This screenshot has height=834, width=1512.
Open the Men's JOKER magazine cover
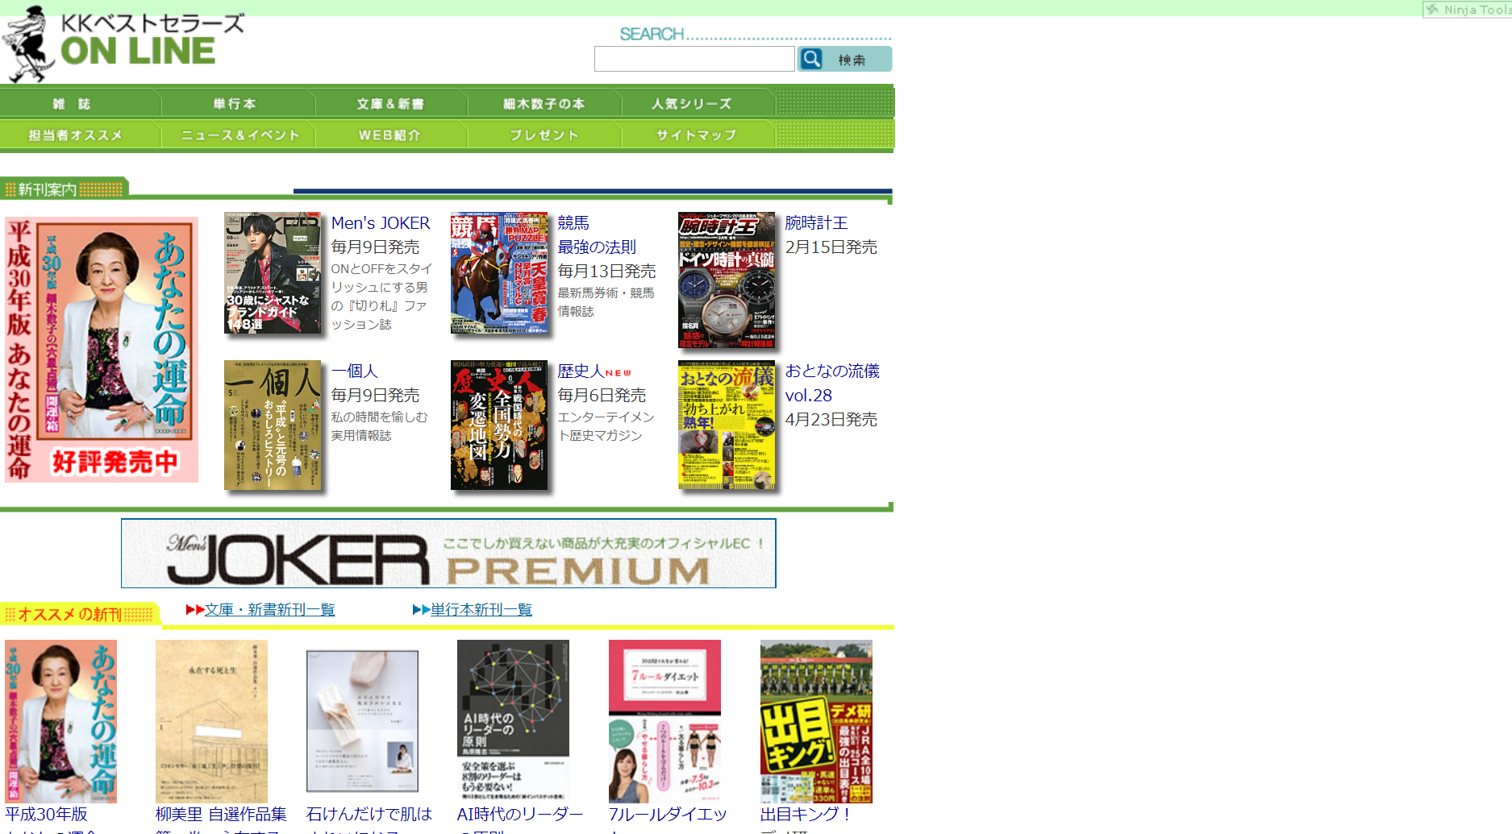click(273, 273)
